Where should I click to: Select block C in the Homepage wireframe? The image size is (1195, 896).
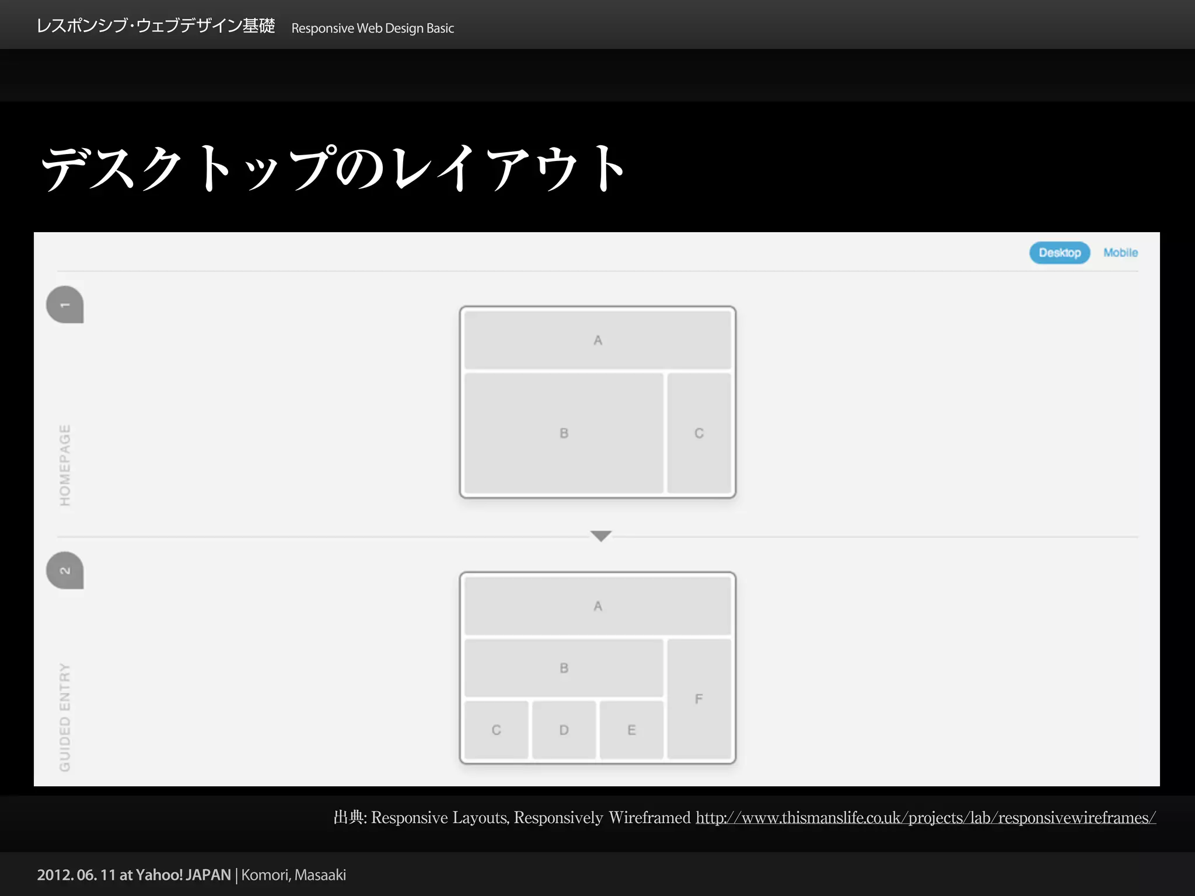[699, 433]
